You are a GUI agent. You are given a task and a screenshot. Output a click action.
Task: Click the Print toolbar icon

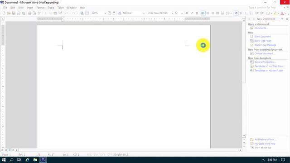tap(29, 13)
